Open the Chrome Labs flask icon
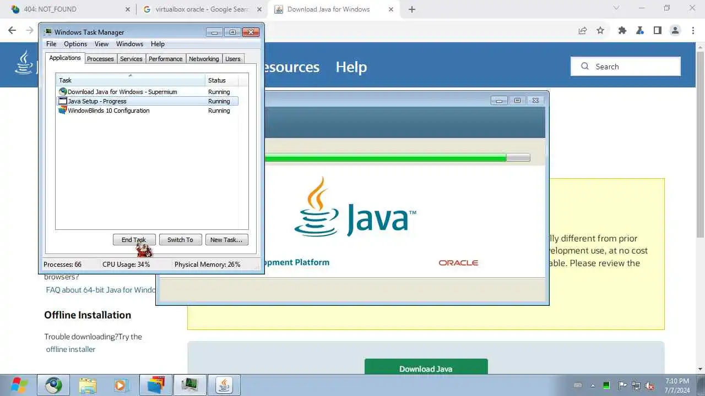 [x=640, y=31]
